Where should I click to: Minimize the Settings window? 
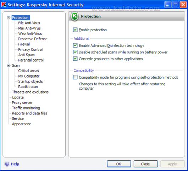[x=168, y=5]
